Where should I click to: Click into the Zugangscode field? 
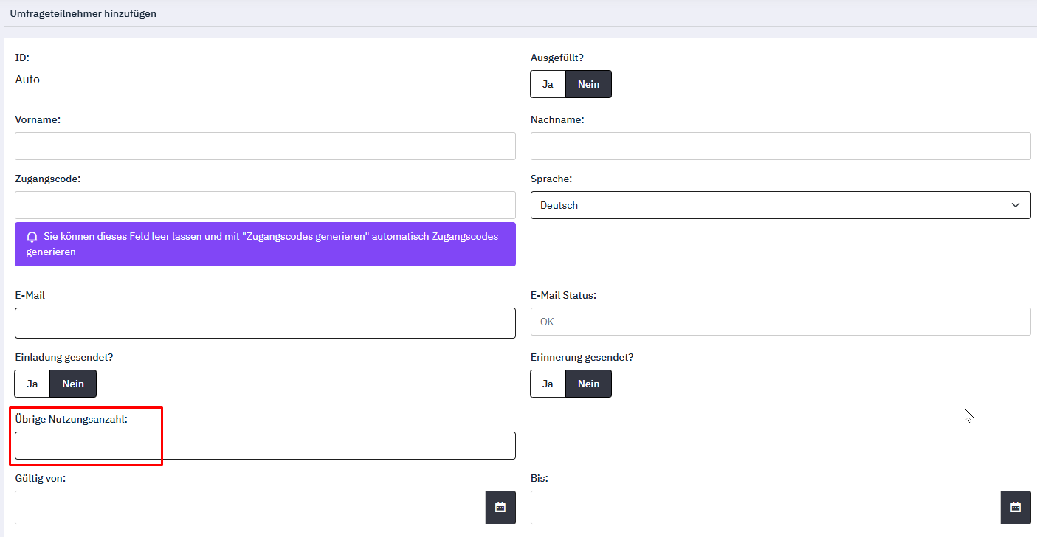(x=265, y=205)
